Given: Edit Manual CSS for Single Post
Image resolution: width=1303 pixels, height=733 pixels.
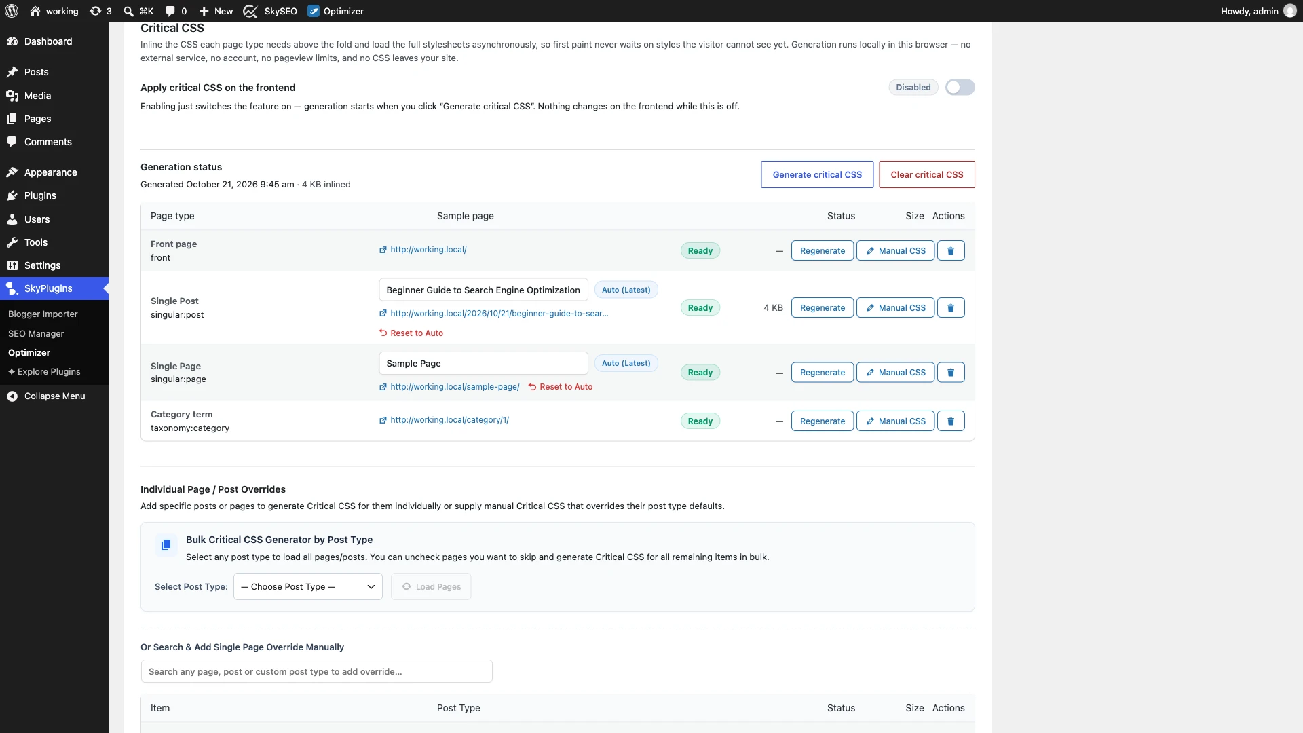Looking at the screenshot, I should pos(896,308).
